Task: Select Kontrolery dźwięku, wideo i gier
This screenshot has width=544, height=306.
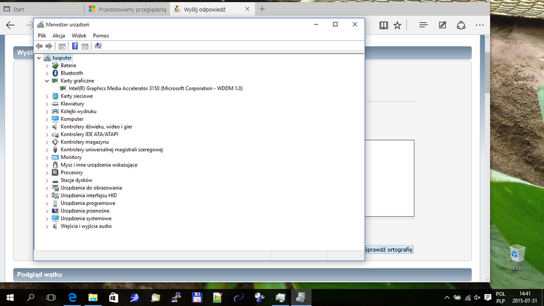Action: tap(96, 126)
